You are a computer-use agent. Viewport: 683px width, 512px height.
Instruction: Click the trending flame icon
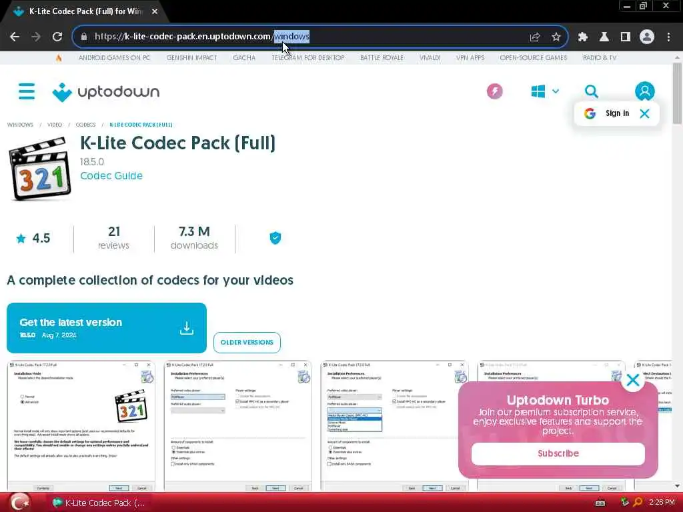pyautogui.click(x=59, y=57)
